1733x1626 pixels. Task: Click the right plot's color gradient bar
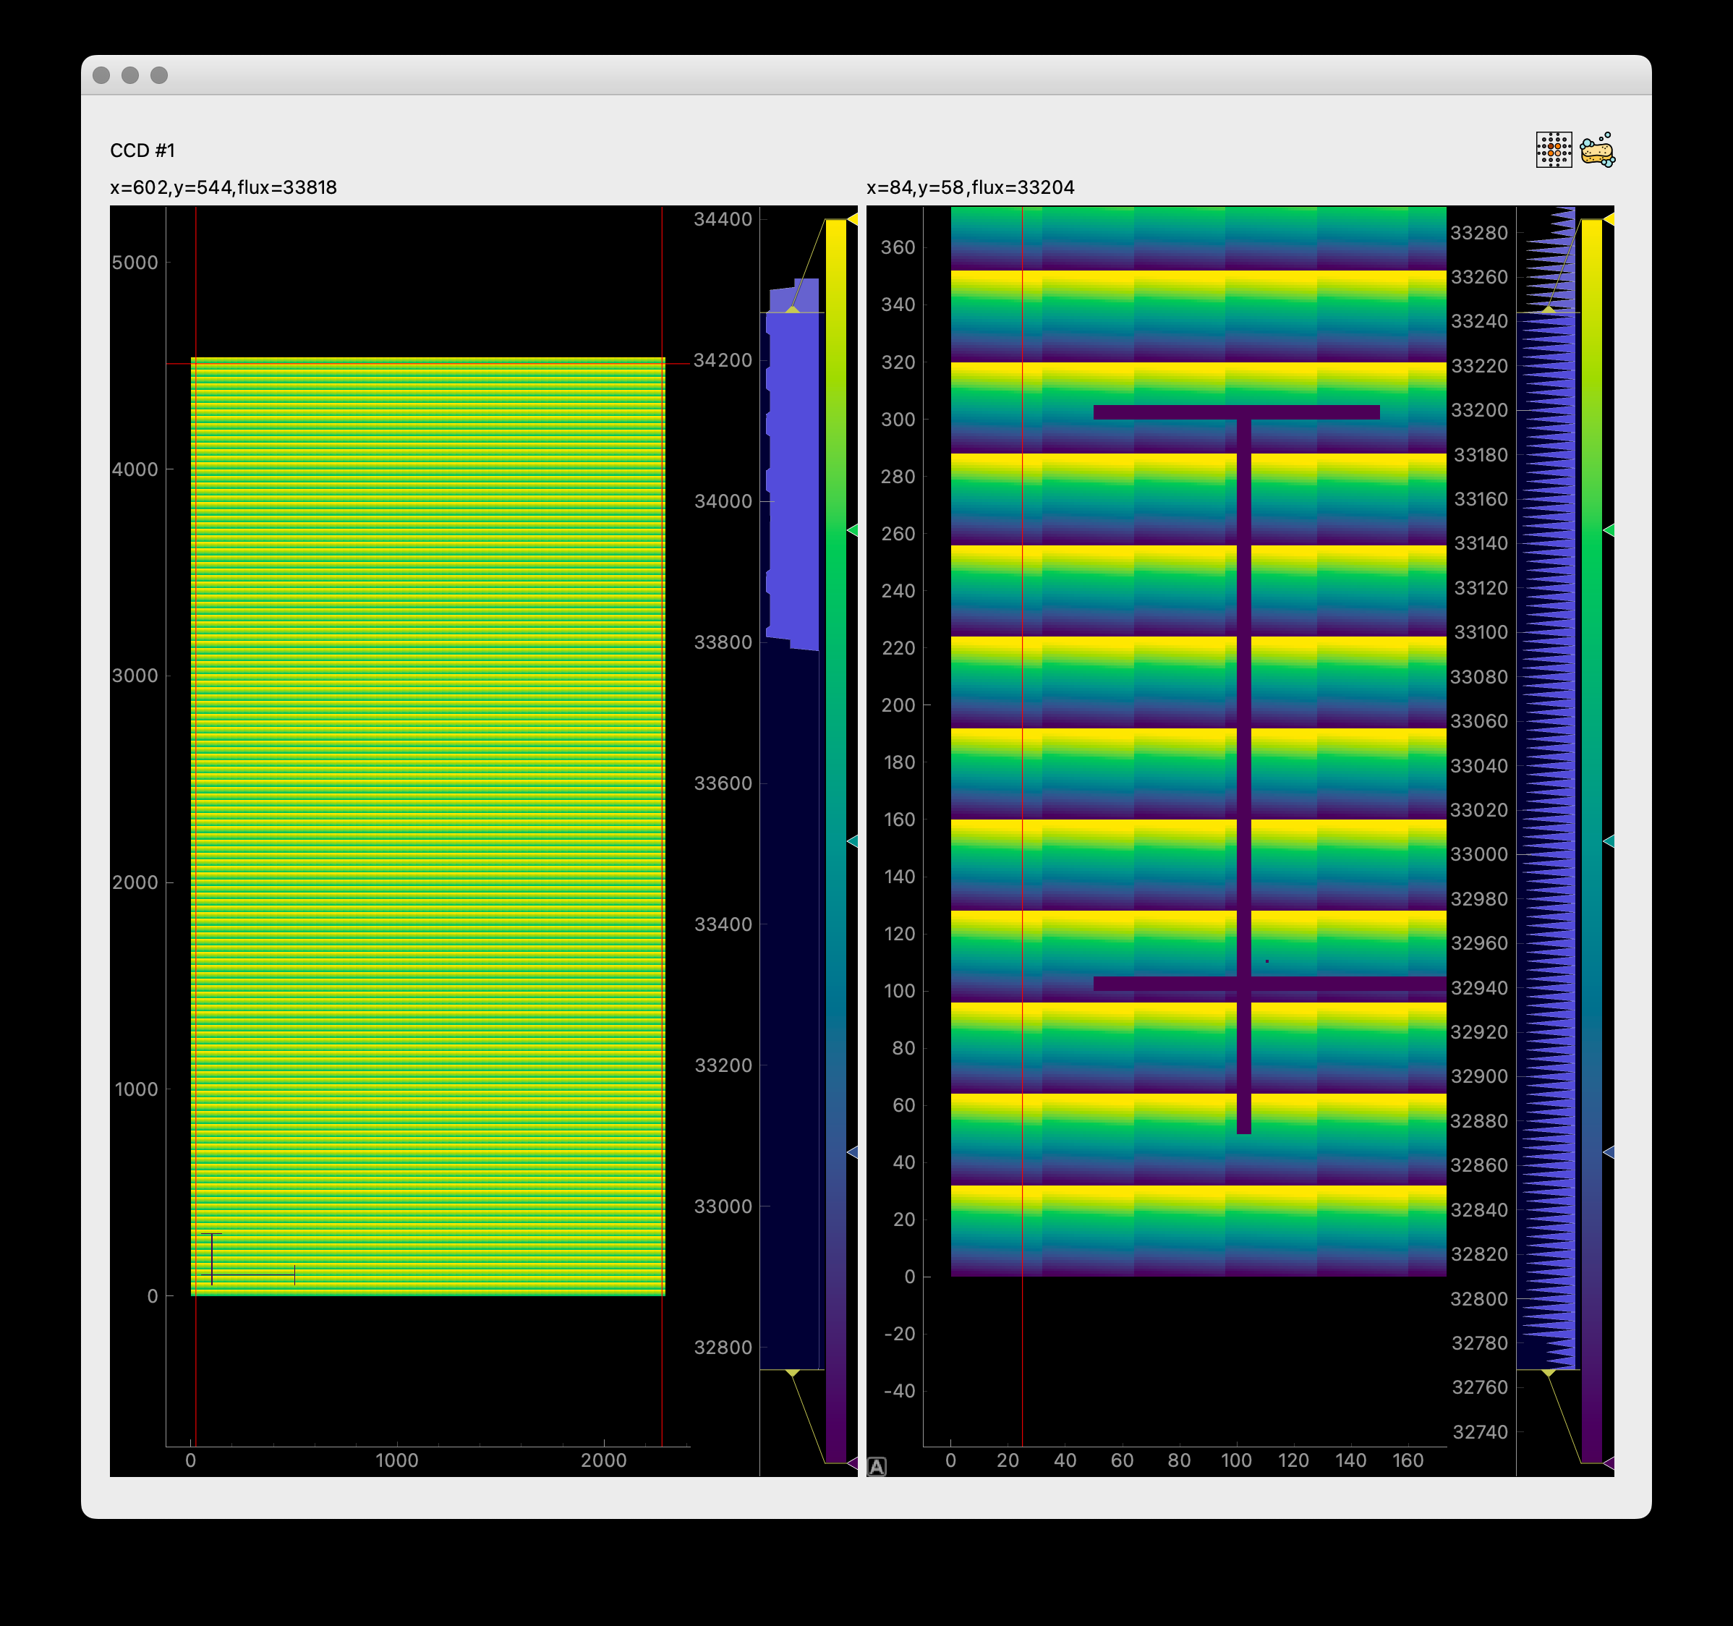click(x=1592, y=840)
